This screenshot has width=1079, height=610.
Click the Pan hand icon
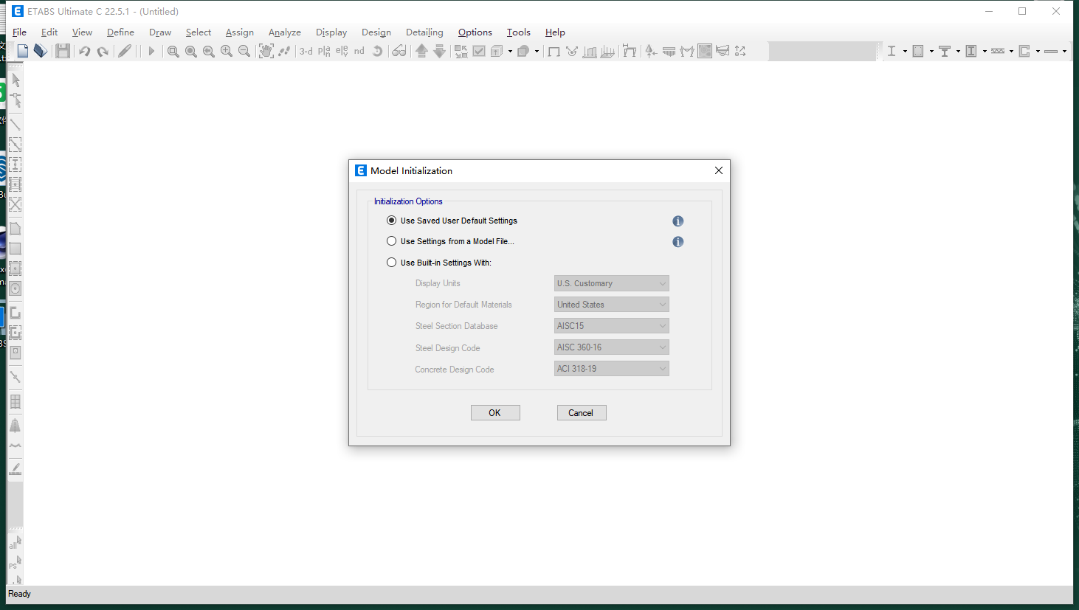pyautogui.click(x=266, y=51)
